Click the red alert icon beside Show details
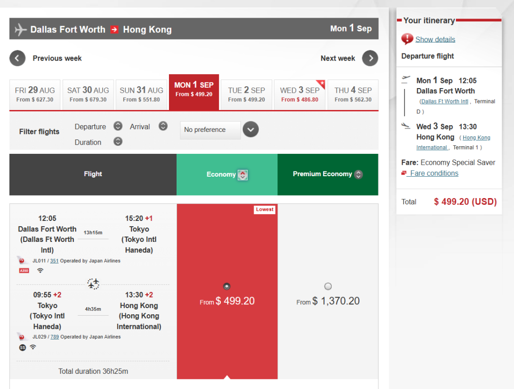Image resolution: width=514 pixels, height=389 pixels. 407,39
